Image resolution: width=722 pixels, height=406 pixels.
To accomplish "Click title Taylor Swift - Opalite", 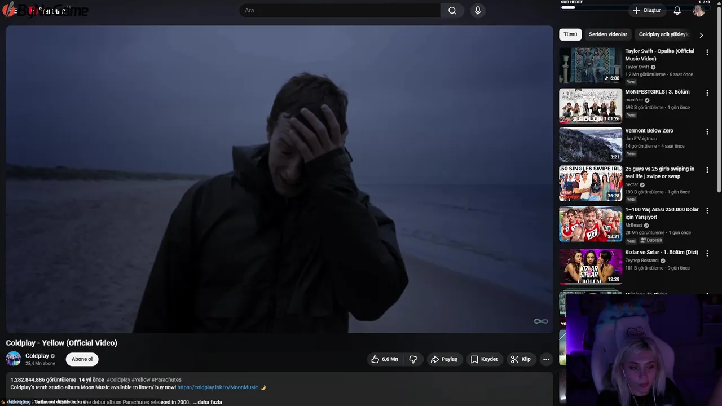I will coord(660,55).
